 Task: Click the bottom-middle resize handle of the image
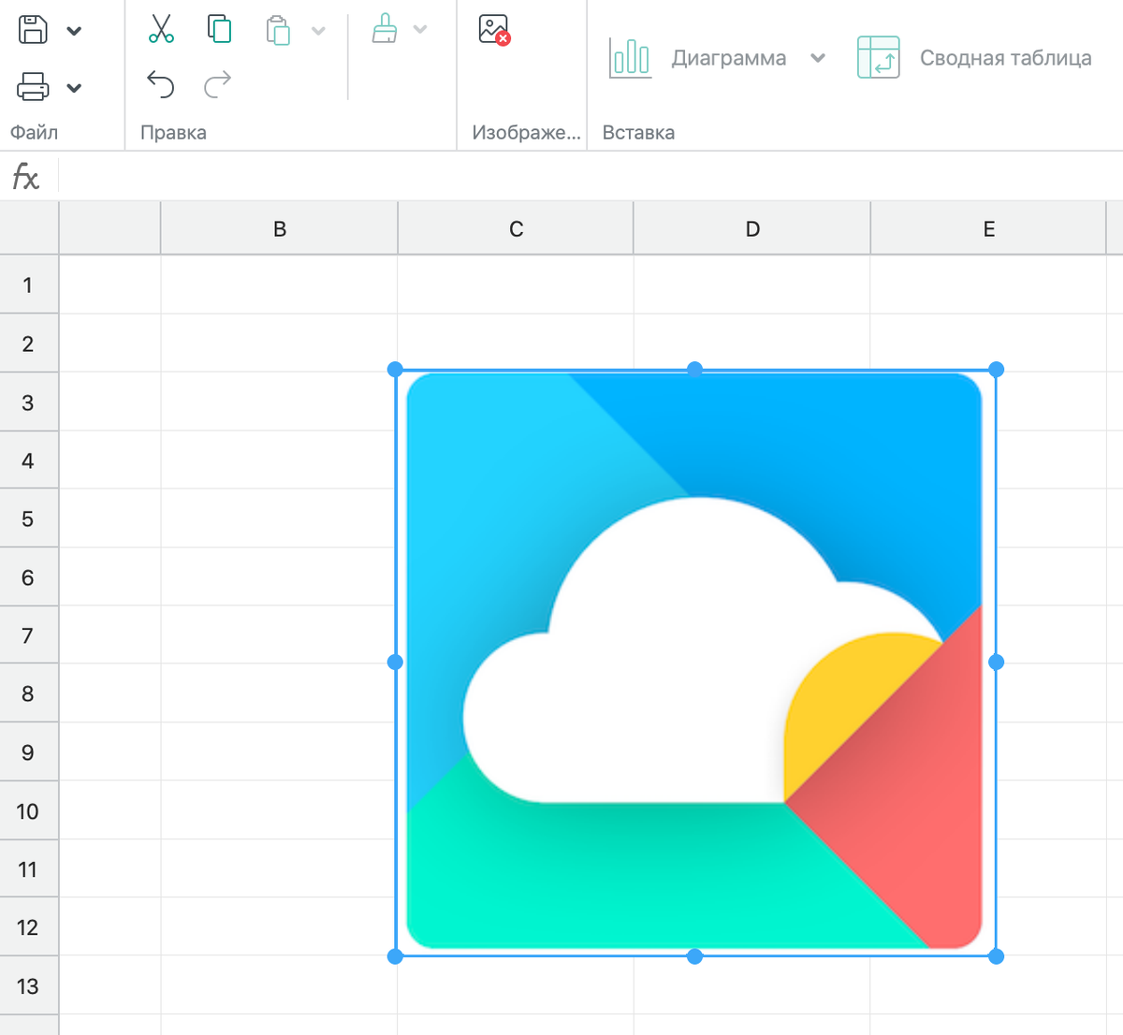point(694,956)
